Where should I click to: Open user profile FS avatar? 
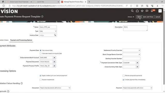160,11
